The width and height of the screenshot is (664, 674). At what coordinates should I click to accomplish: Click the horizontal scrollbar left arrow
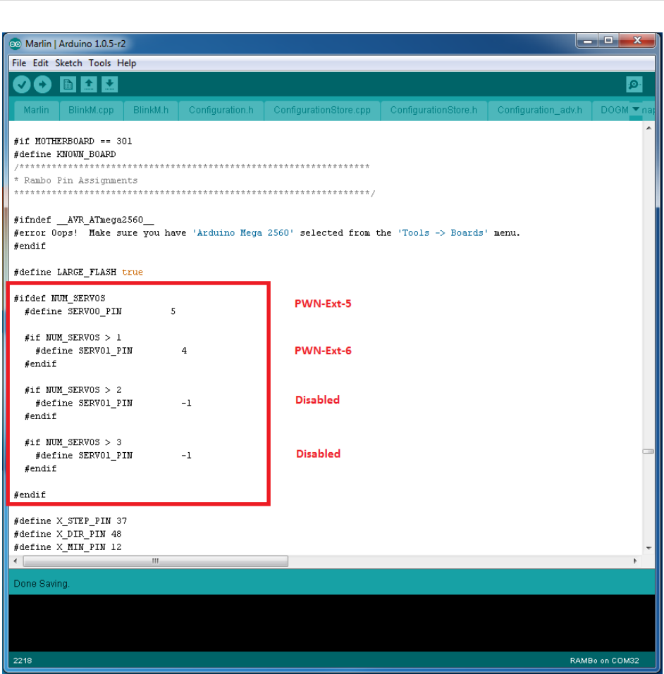click(16, 561)
